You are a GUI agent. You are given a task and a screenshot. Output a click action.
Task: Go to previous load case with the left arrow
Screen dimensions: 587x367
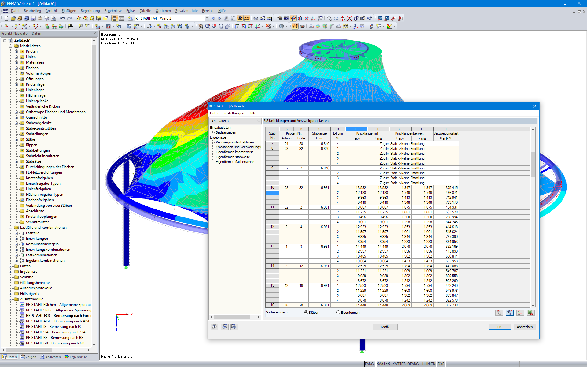pyautogui.click(x=213, y=18)
